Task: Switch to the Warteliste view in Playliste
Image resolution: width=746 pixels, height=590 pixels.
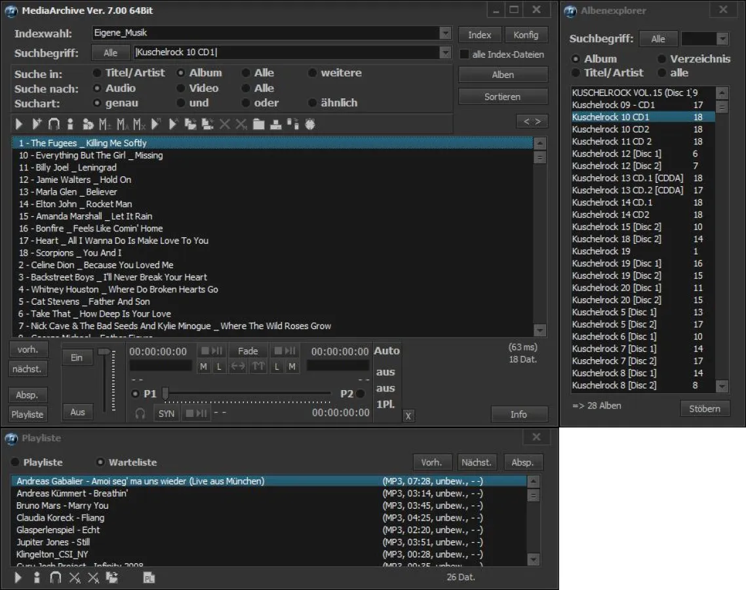Action: pos(100,462)
